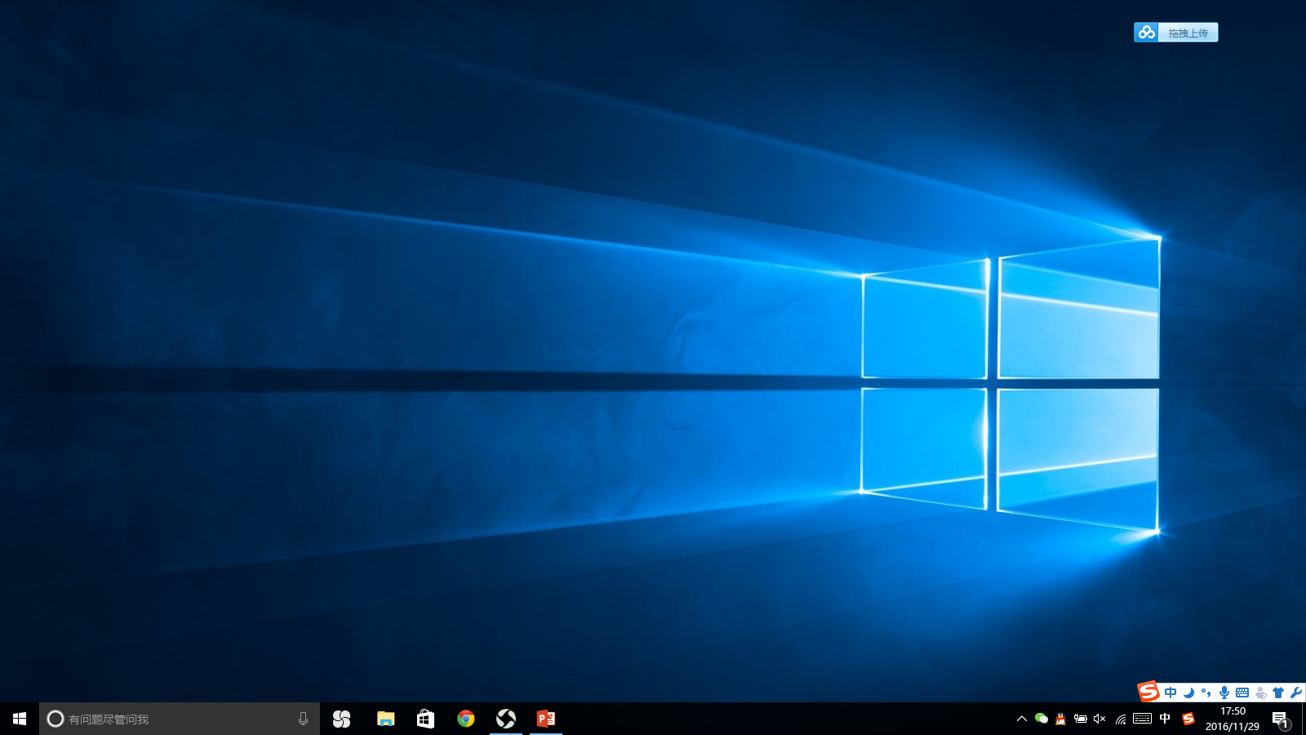Open the pinwheel app on taskbar

[342, 719]
